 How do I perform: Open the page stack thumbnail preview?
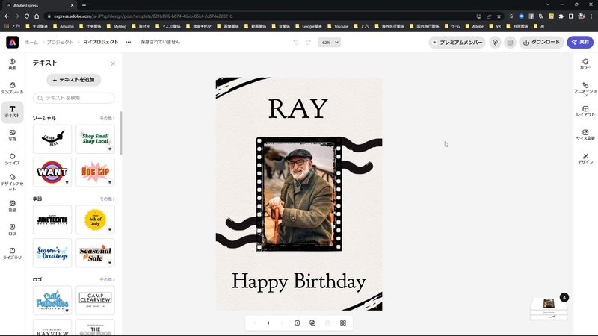coord(549,308)
